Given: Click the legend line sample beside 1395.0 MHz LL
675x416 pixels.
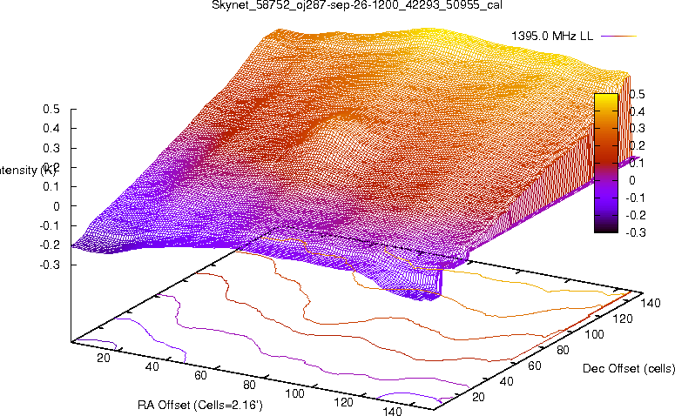Looking at the screenshot, I should [x=618, y=37].
